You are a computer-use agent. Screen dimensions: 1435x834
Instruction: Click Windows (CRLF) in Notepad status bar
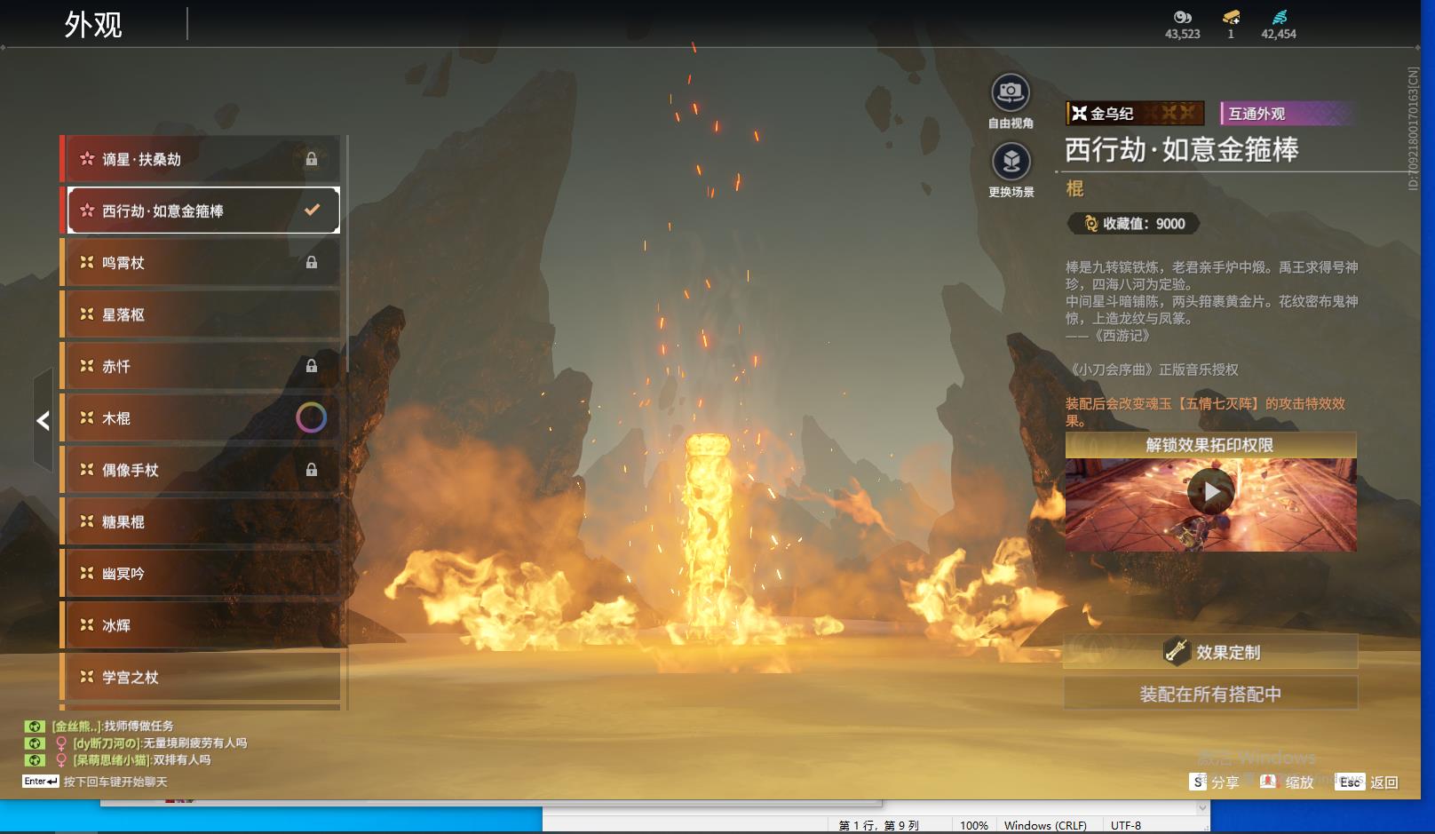[1045, 825]
